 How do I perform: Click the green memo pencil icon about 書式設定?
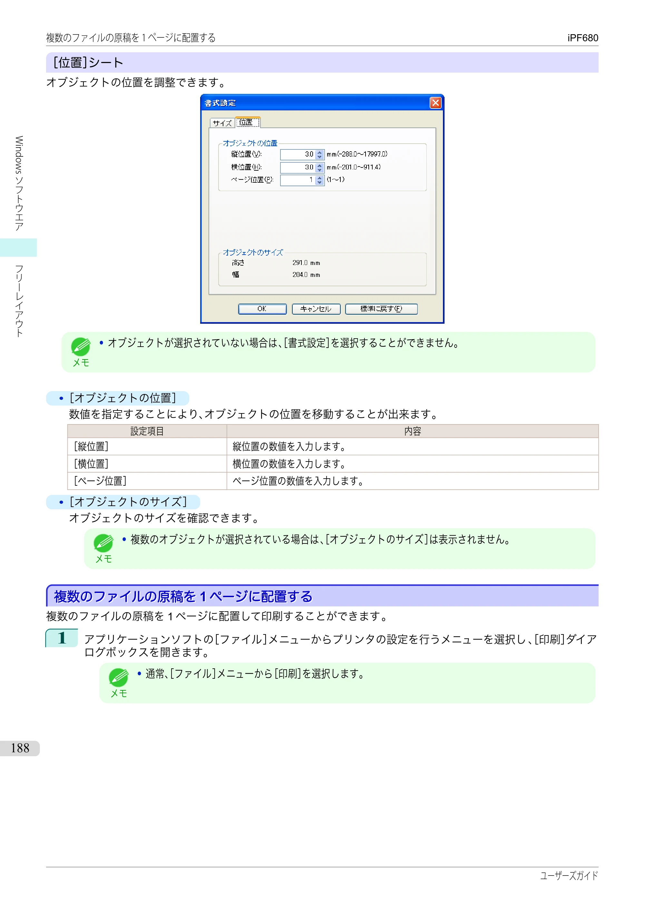[x=81, y=346]
